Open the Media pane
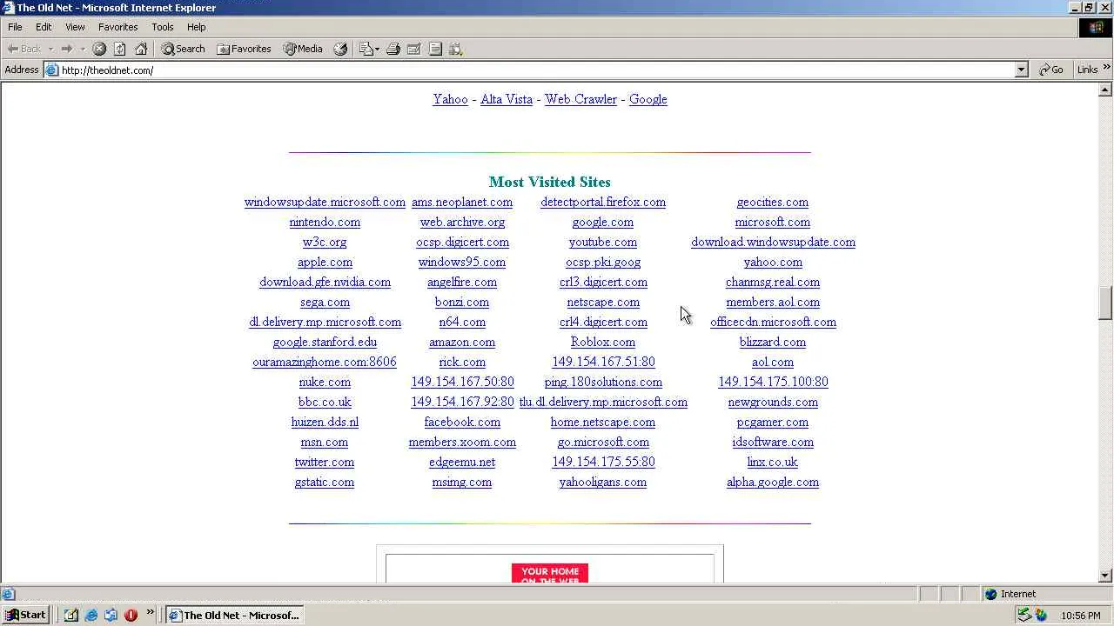Image resolution: width=1114 pixels, height=626 pixels. (x=303, y=49)
